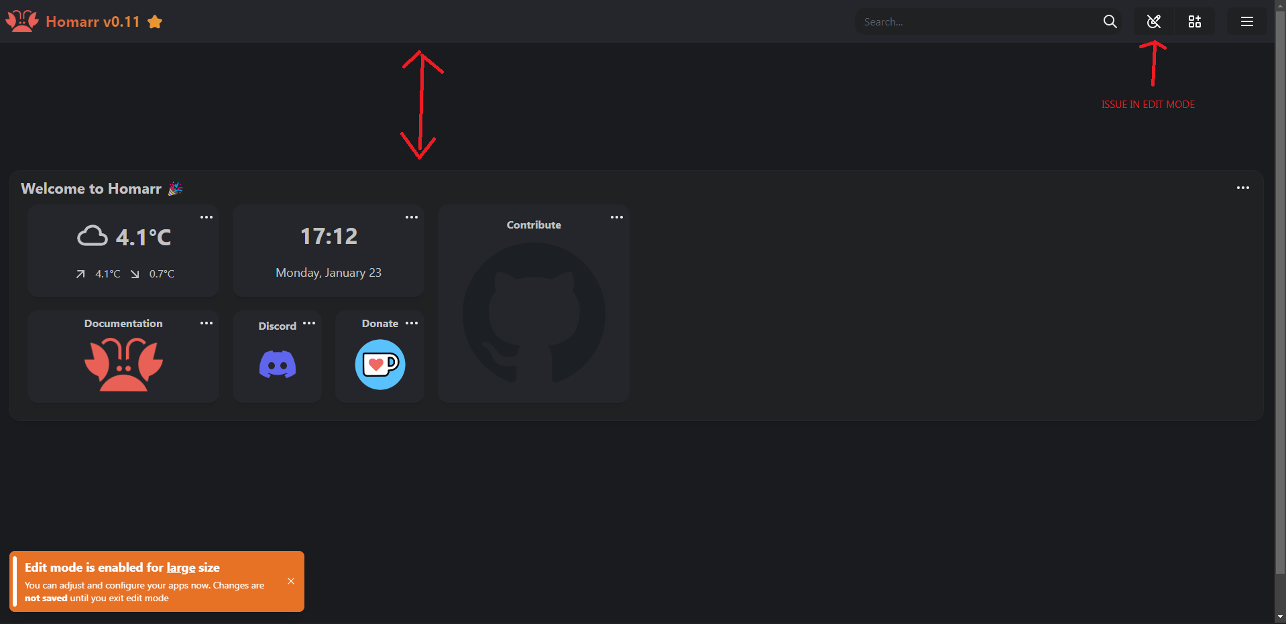Open the Donate app tile
The image size is (1286, 624).
pos(379,364)
